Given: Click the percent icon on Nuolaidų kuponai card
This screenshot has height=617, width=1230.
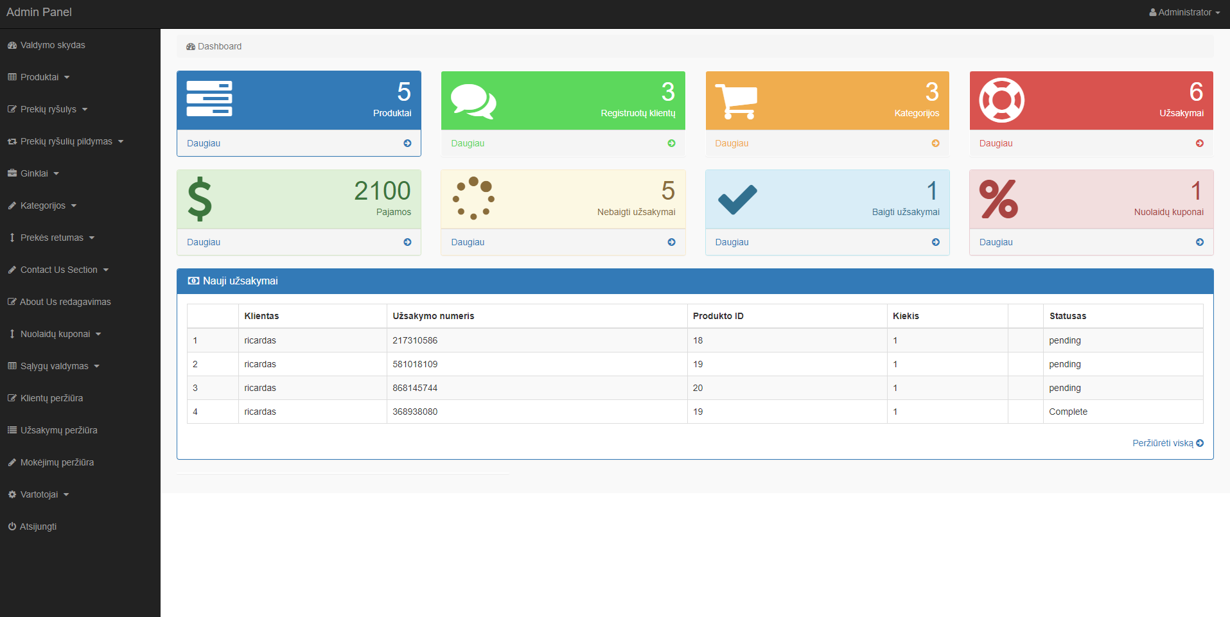Looking at the screenshot, I should 999,199.
